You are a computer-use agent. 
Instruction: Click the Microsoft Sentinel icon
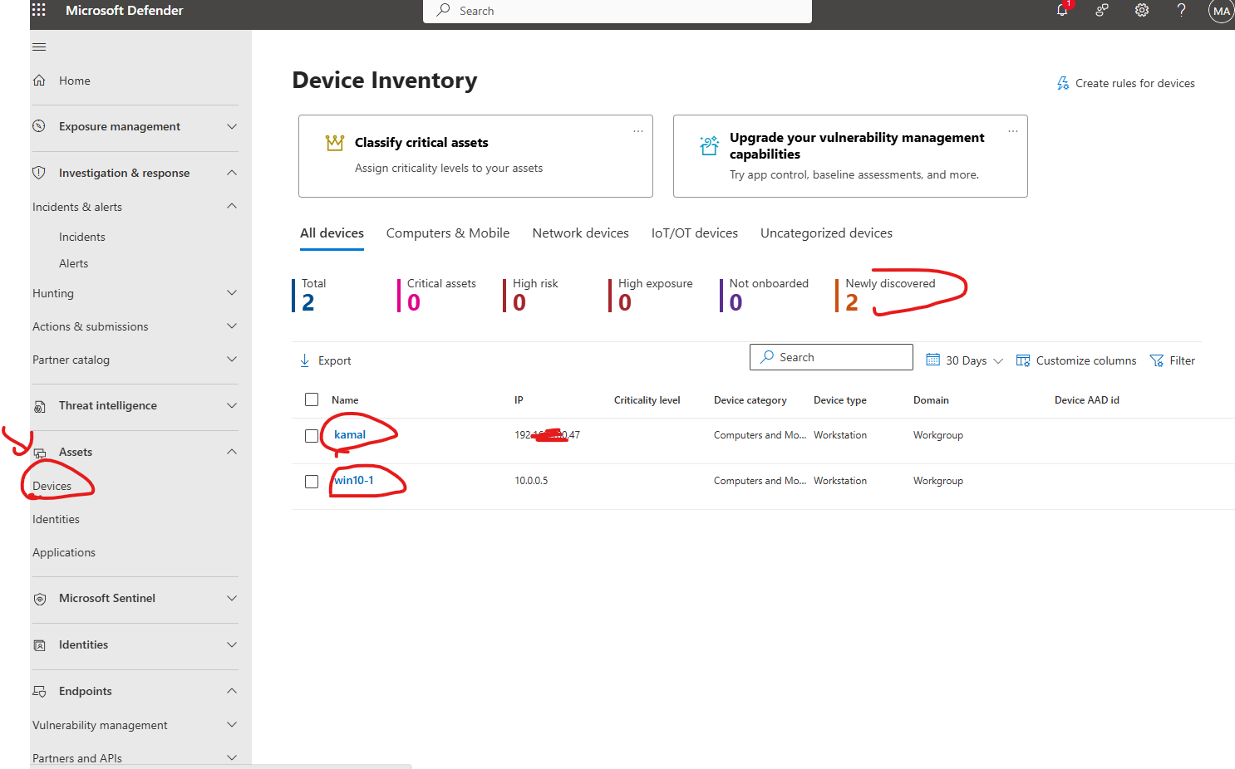[x=39, y=599]
